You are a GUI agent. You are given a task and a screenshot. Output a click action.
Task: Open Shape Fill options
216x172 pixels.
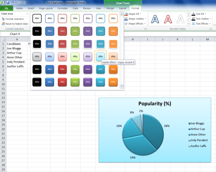tap(132, 14)
